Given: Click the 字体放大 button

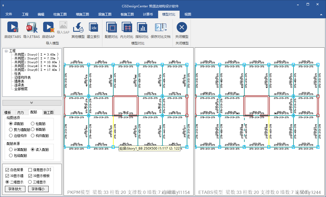Looking at the screenshot, I should point(15,189).
